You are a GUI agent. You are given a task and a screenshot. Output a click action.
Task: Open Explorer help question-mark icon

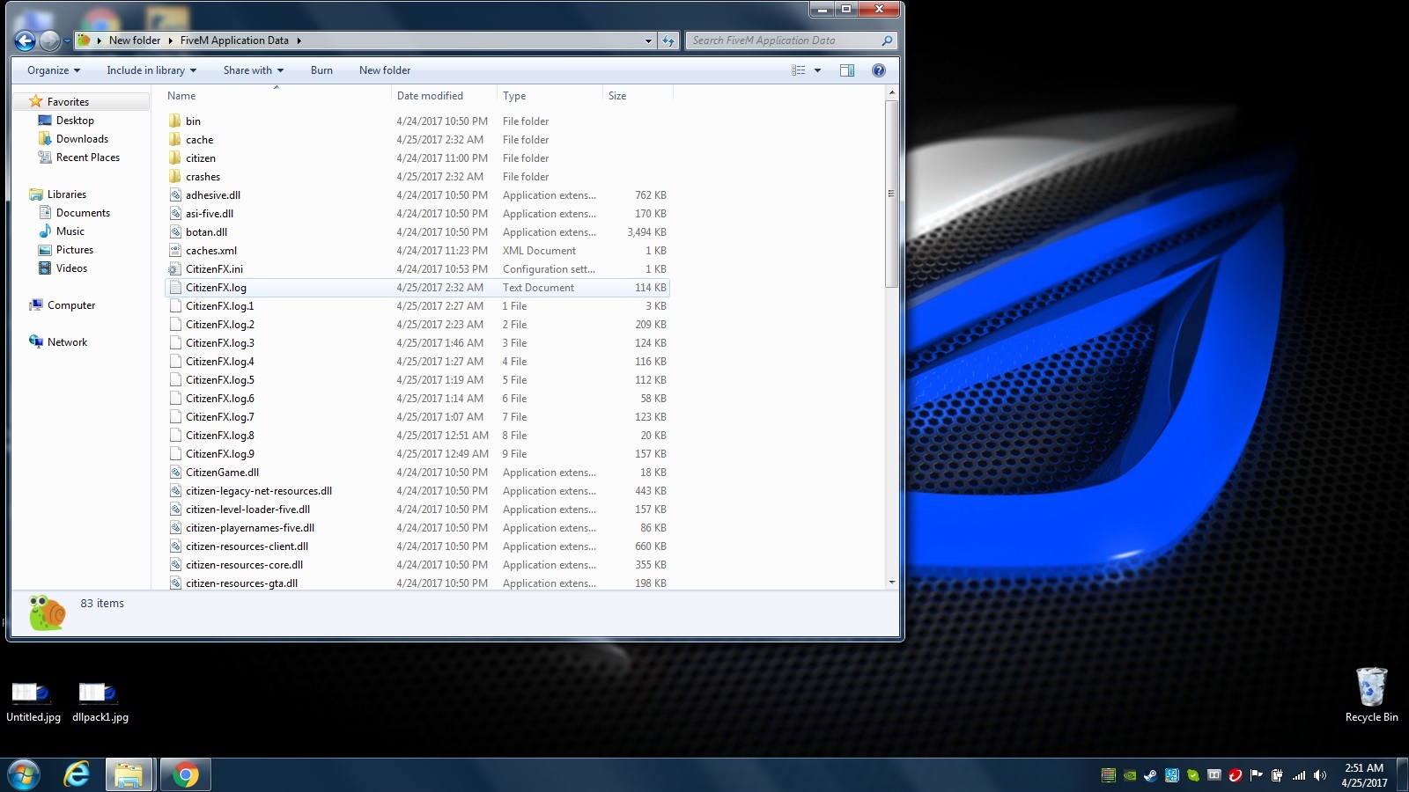coord(879,70)
